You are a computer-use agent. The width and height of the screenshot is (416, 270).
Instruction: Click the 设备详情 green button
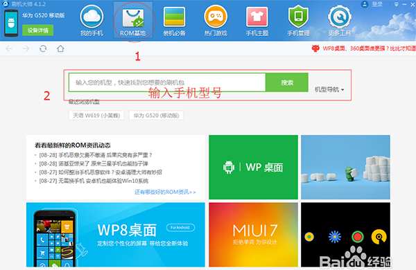pyautogui.click(x=37, y=30)
